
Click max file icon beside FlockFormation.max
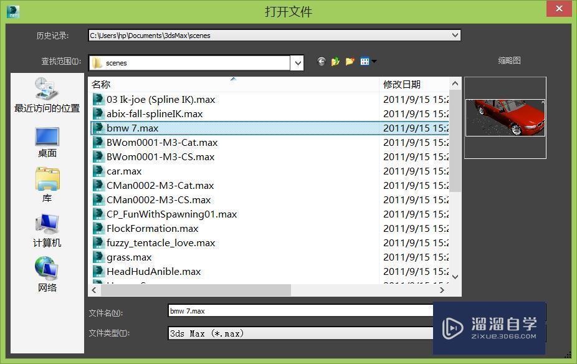[x=98, y=229]
